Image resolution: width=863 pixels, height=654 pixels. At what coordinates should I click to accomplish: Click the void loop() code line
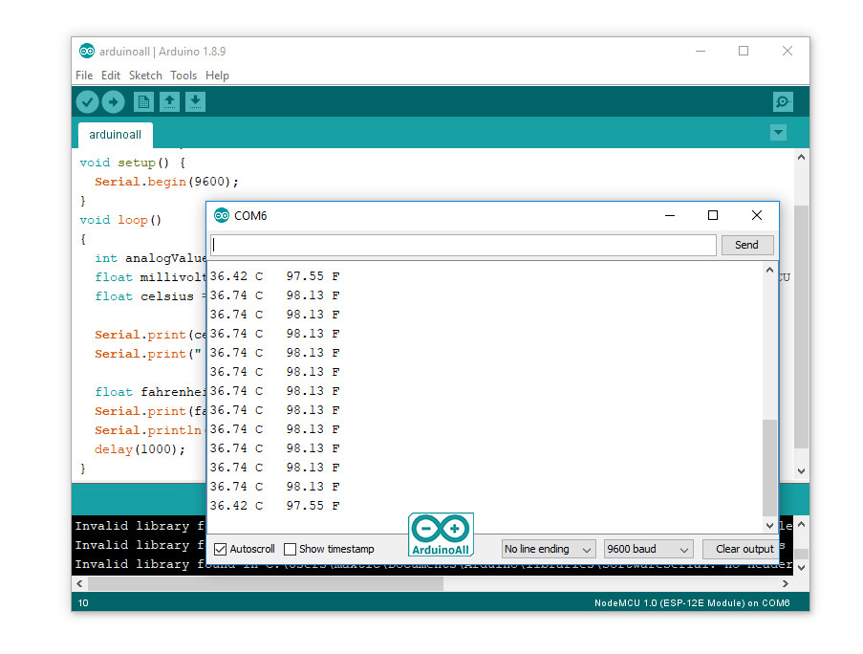[x=120, y=220]
